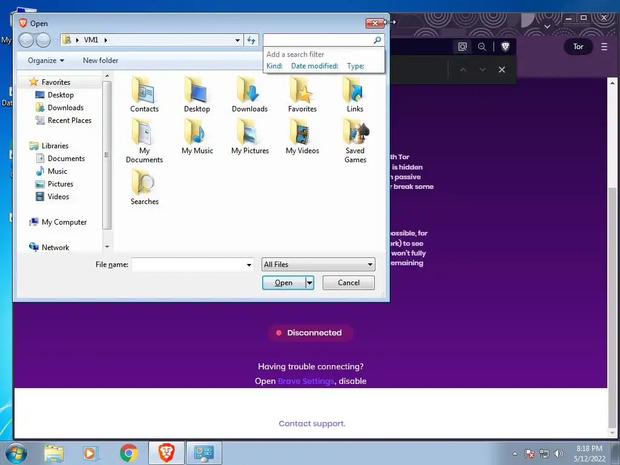Click the Contact support link

click(312, 423)
